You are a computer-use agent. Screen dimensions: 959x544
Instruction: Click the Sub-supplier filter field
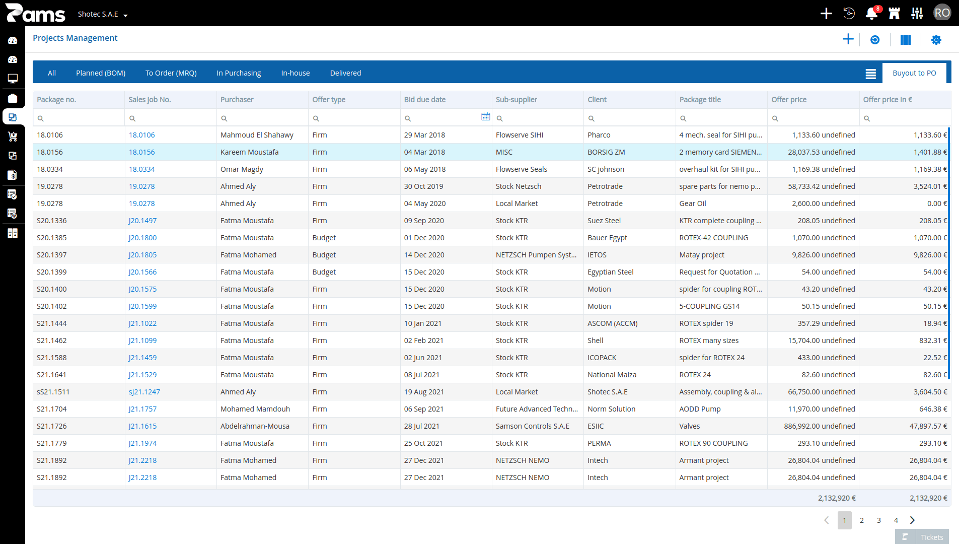[538, 118]
